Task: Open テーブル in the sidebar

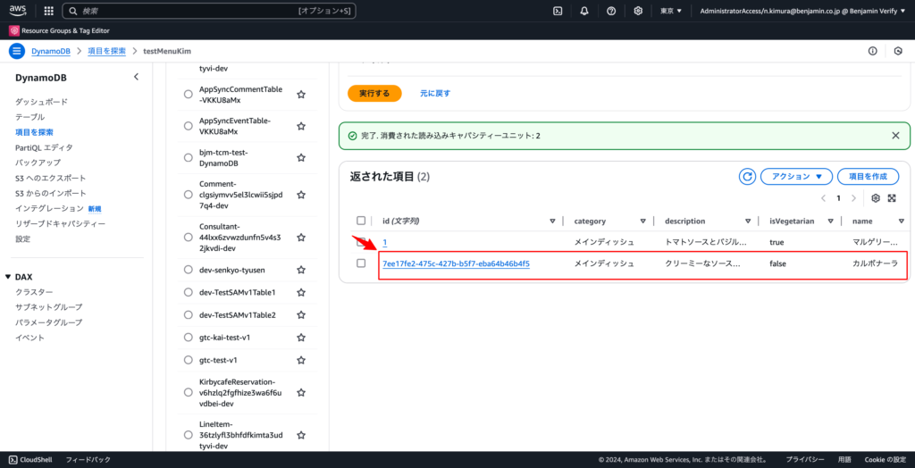Action: point(29,117)
